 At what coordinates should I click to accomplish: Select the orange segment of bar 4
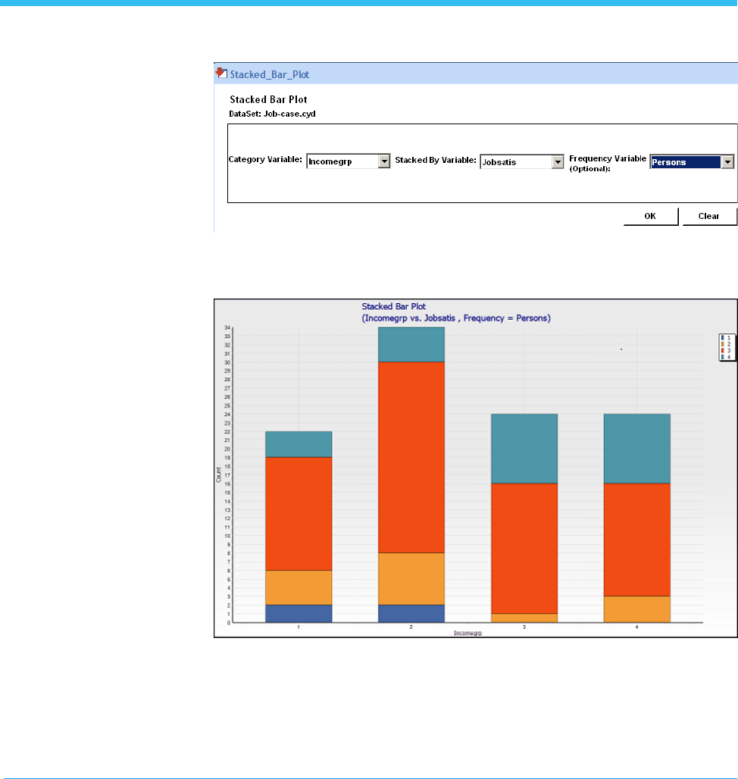[636, 609]
